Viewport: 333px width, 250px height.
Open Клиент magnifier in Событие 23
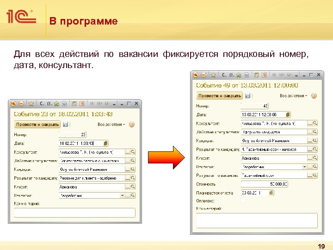[133, 187]
